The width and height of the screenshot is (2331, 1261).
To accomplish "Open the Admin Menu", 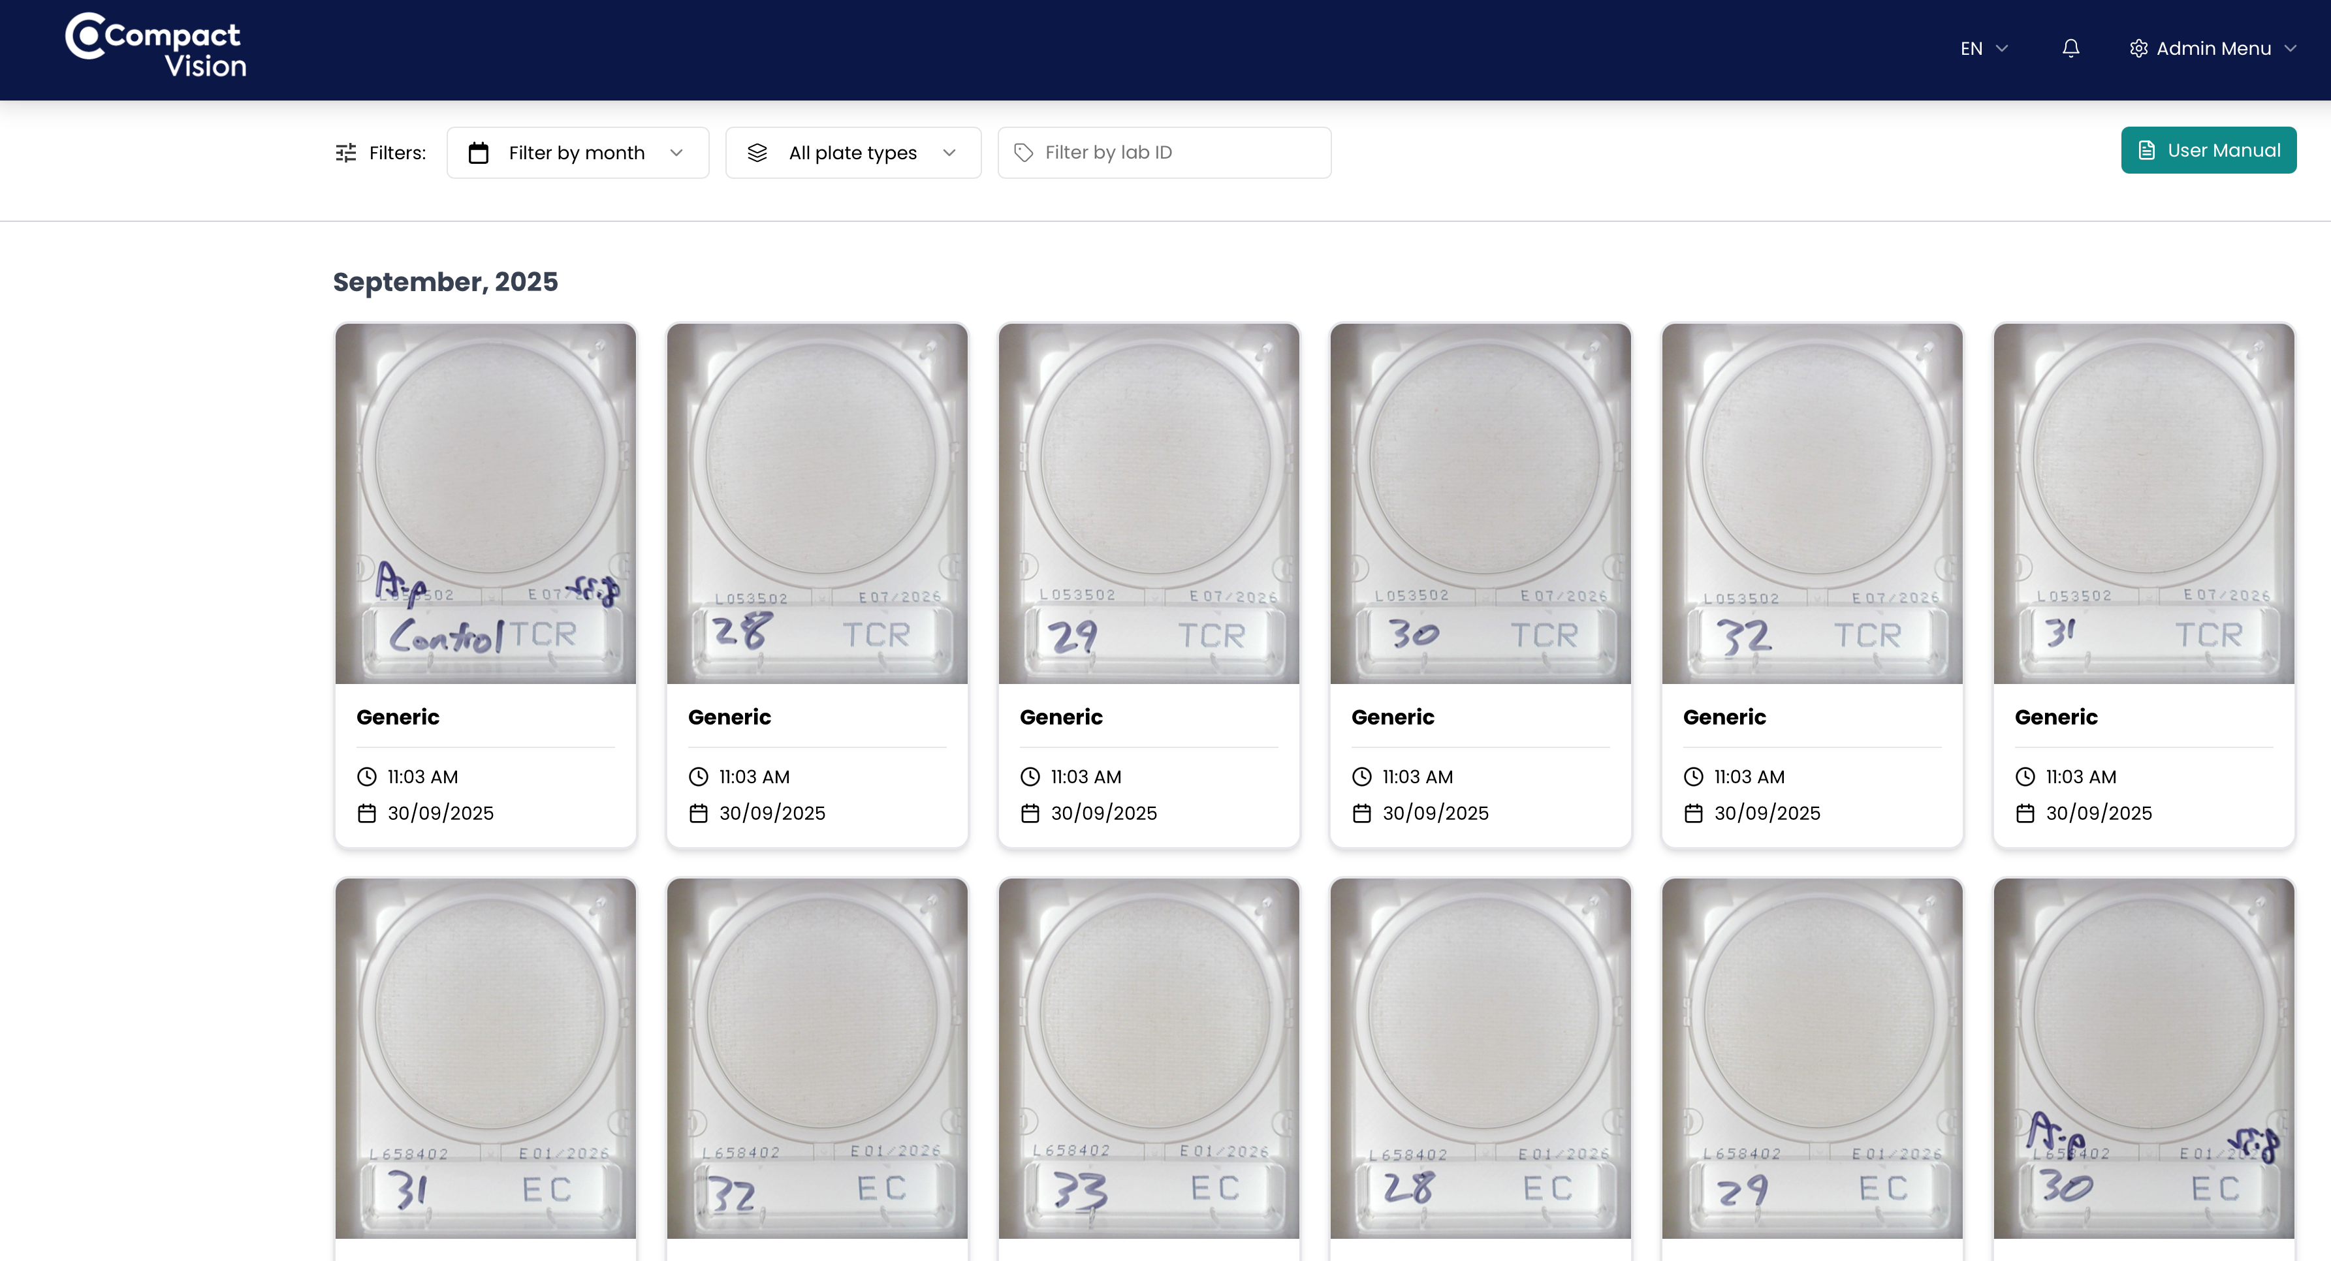I will click(2212, 49).
